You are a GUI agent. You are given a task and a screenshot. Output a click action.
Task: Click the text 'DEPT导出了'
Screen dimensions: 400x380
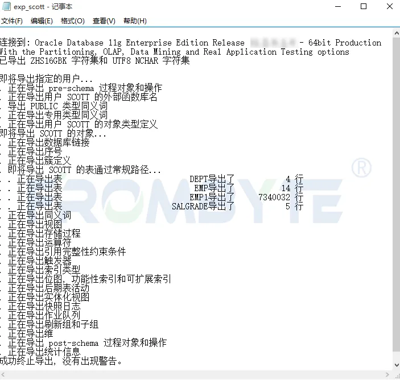pyautogui.click(x=212, y=179)
